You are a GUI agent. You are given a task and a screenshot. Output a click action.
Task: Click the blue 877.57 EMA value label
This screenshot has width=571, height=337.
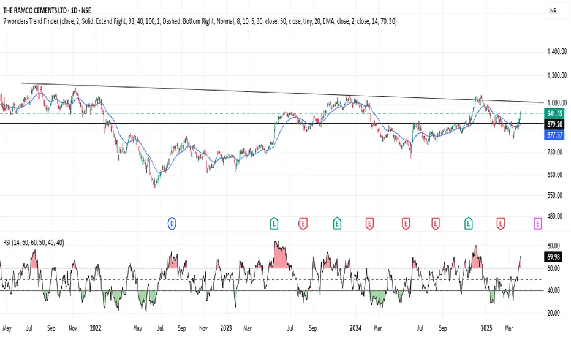coord(554,135)
